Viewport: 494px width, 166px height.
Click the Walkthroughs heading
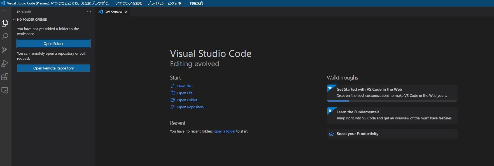342,78
